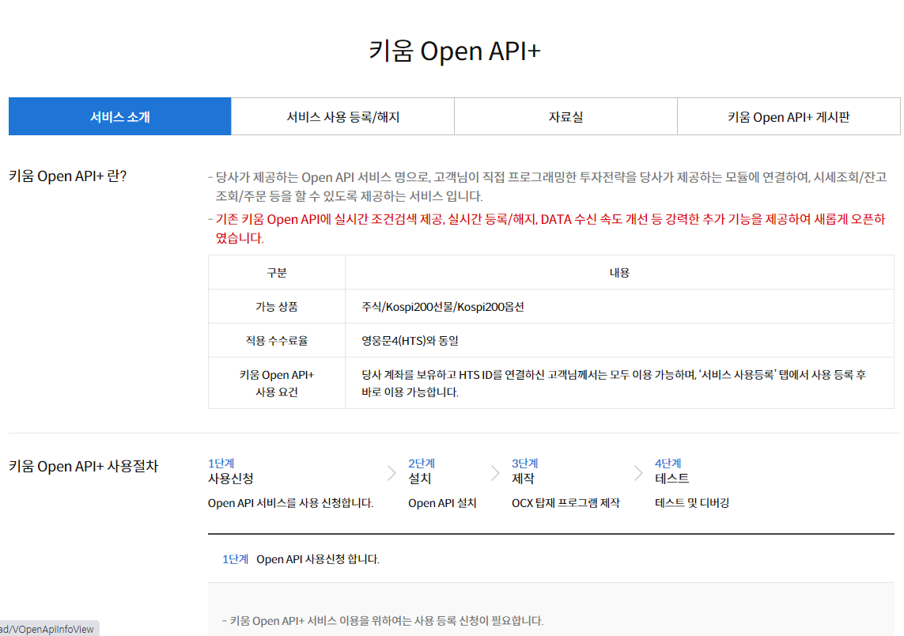
Task: Click the table header 내용
Action: [619, 273]
